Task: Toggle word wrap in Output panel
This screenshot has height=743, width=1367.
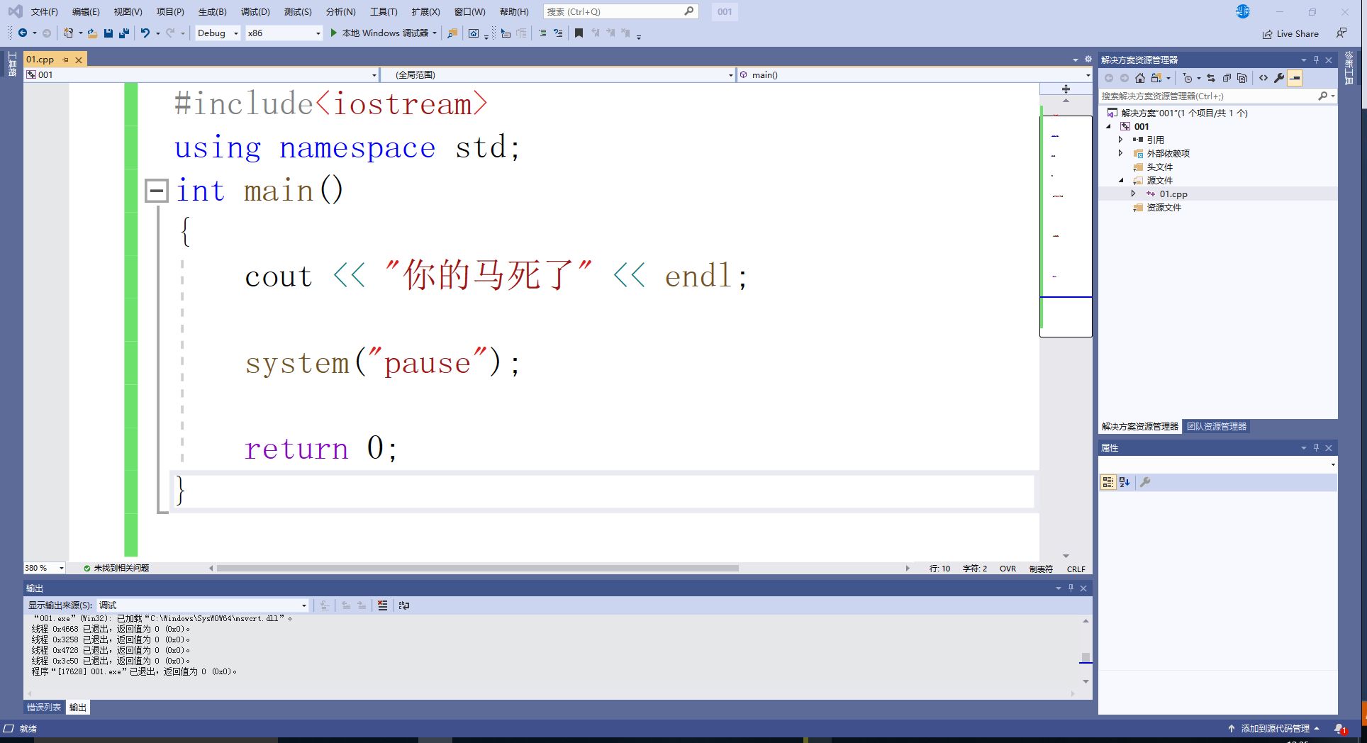Action: coord(404,605)
